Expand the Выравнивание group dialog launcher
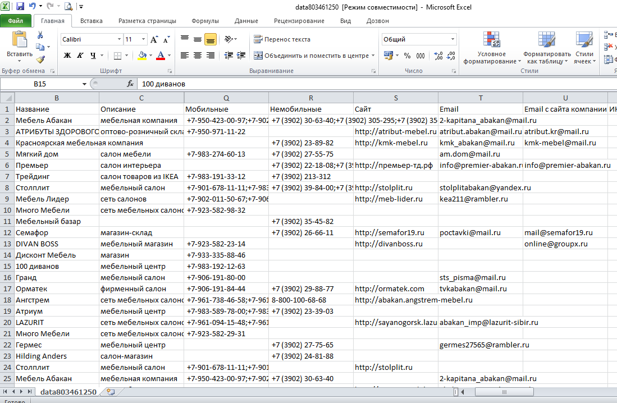Image resolution: width=617 pixels, height=403 pixels. tap(373, 71)
